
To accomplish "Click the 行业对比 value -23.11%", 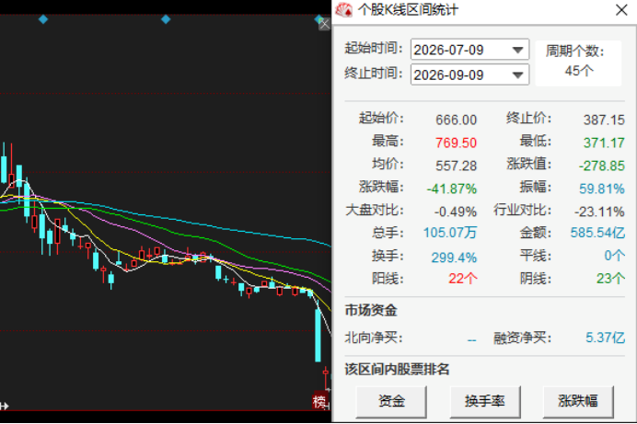I will tap(599, 212).
